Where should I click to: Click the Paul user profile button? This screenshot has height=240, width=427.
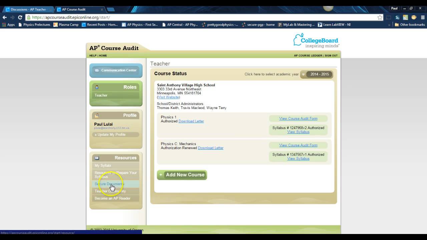[x=394, y=8]
